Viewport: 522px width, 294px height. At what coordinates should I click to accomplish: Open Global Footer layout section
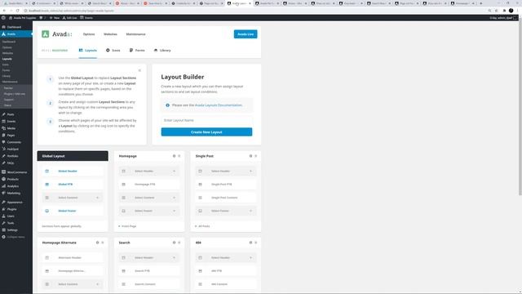point(73,211)
